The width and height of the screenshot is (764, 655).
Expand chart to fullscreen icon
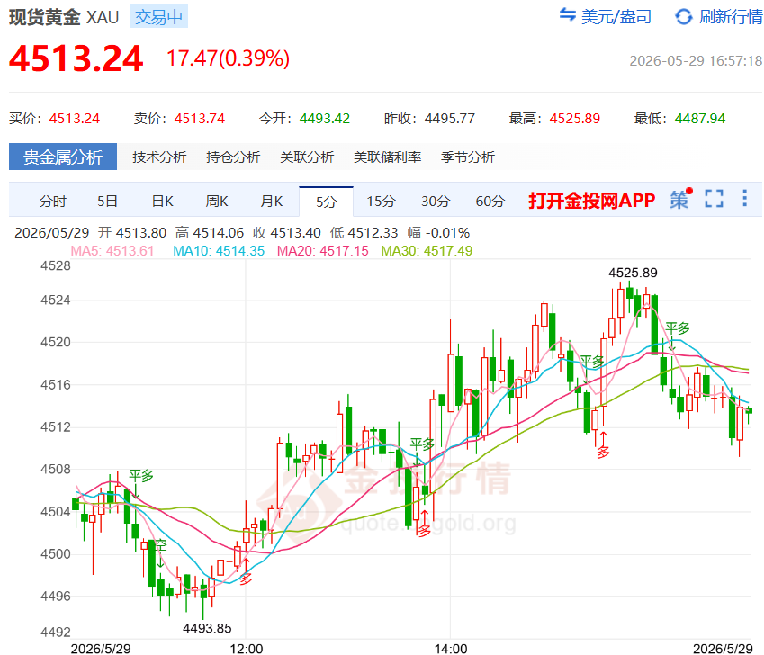pyautogui.click(x=714, y=199)
